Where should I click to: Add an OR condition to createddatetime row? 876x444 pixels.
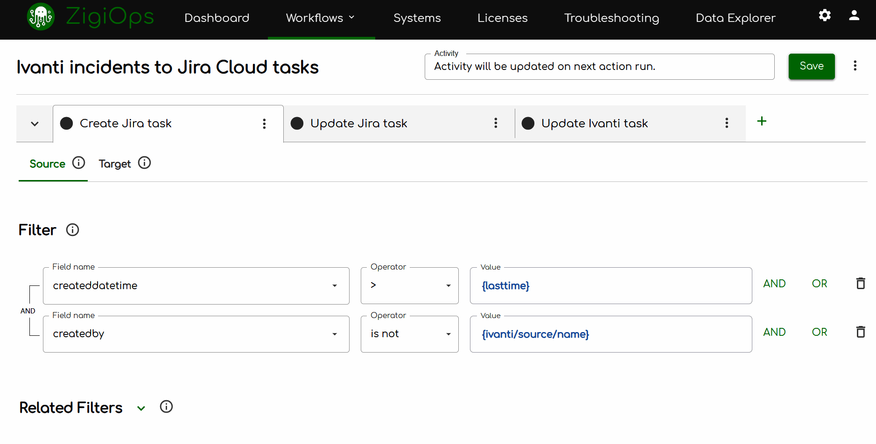point(819,284)
